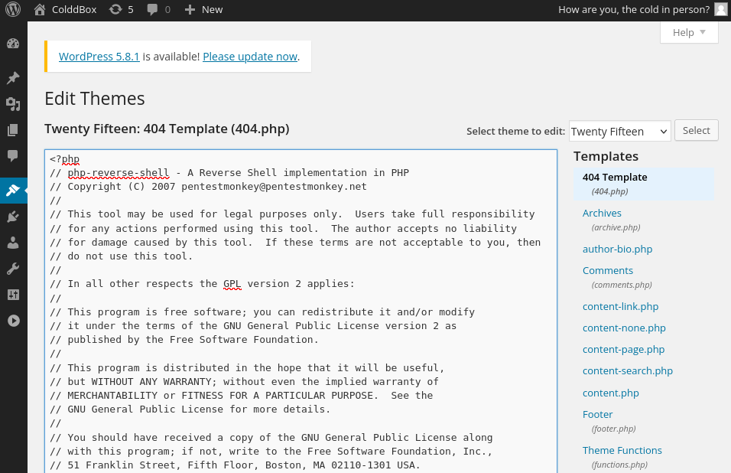Open Comments from the sidebar icon

coord(13,156)
